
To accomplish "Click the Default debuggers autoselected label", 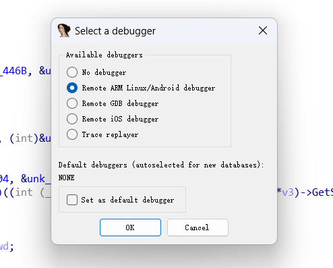I will (x=161, y=165).
